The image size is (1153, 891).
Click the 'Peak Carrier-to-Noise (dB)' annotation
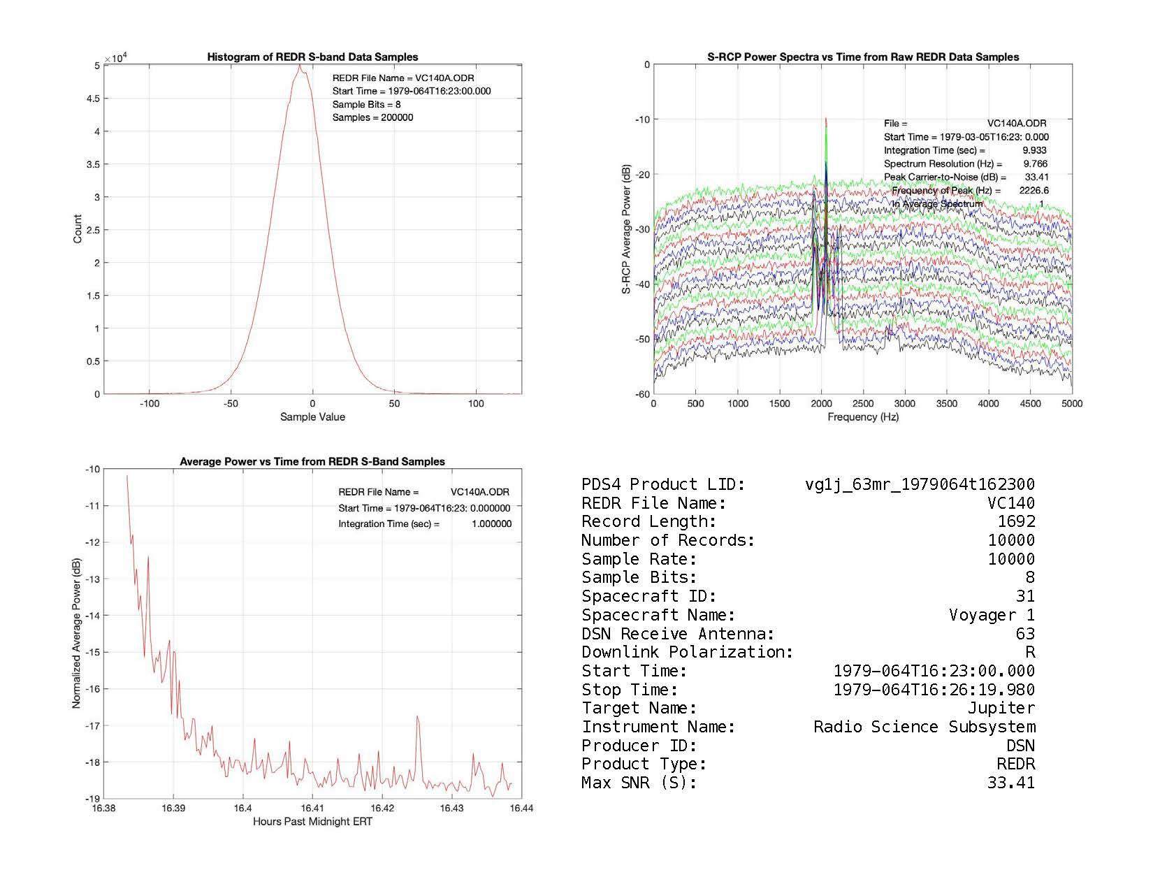(945, 178)
